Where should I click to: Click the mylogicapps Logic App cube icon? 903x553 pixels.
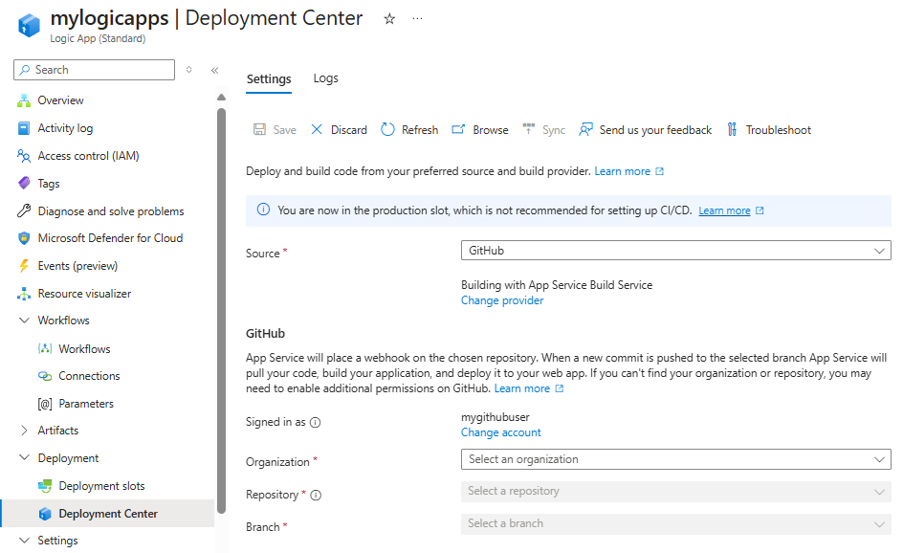pos(29,25)
